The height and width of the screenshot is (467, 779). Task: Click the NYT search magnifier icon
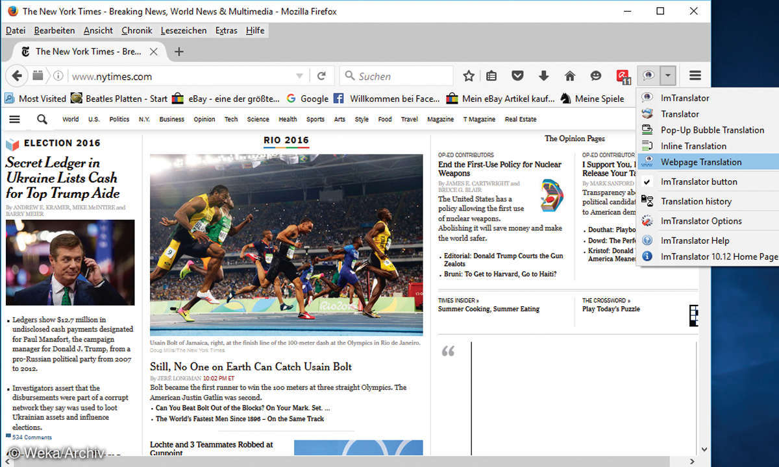pos(42,119)
